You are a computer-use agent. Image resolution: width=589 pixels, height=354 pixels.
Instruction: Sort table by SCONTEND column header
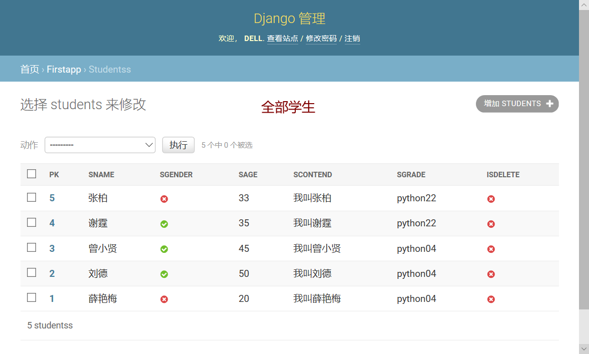[x=313, y=175]
